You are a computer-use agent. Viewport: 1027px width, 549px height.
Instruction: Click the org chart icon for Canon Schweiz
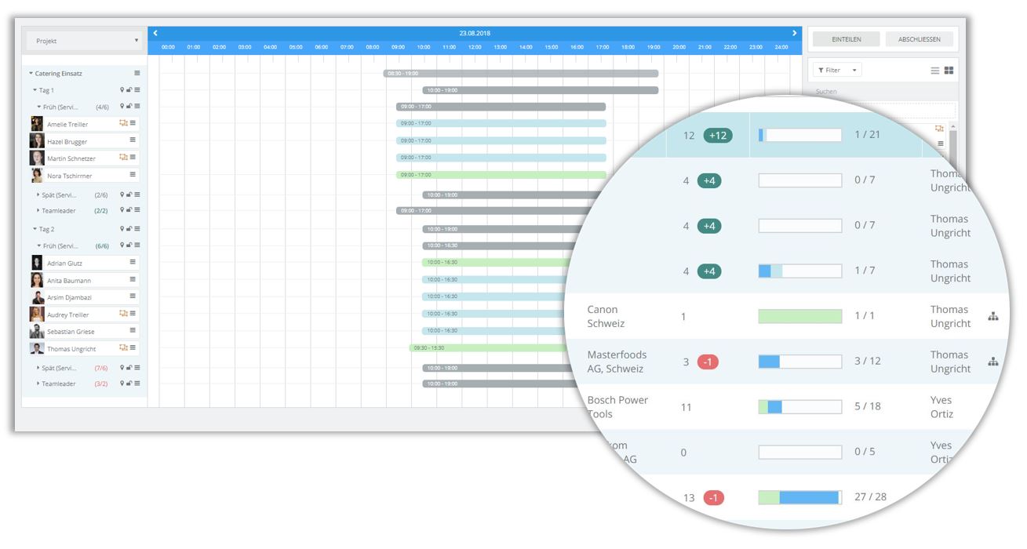(992, 317)
